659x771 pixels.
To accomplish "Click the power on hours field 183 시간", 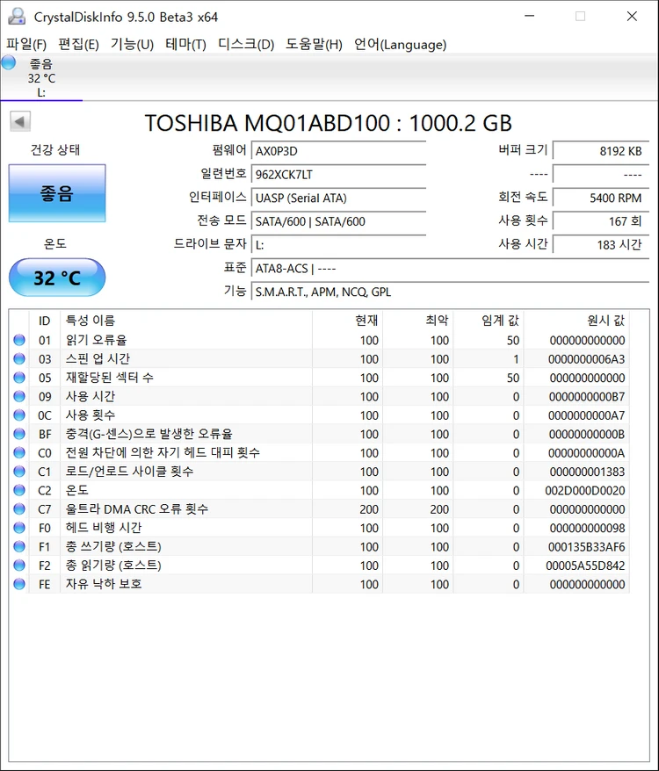I will pos(601,244).
